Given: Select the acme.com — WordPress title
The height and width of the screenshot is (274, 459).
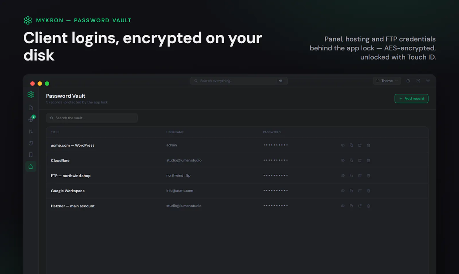Looking at the screenshot, I should pos(73,145).
